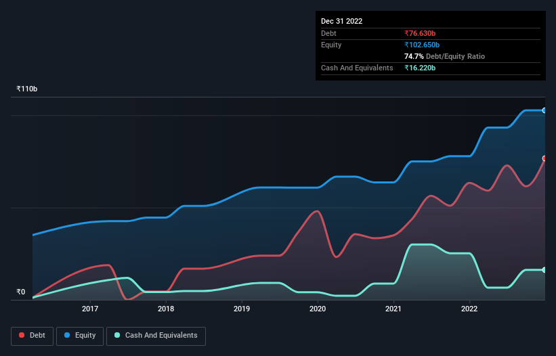The image size is (556, 356).
Task: Click the Equity label in the tooltip
Action: pos(331,45)
